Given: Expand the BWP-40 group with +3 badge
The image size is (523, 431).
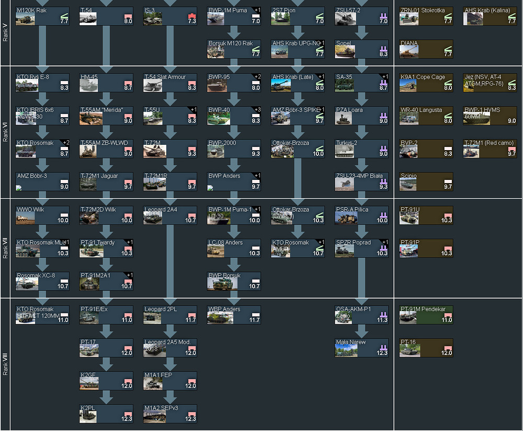Looking at the screenshot, I should [x=256, y=110].
